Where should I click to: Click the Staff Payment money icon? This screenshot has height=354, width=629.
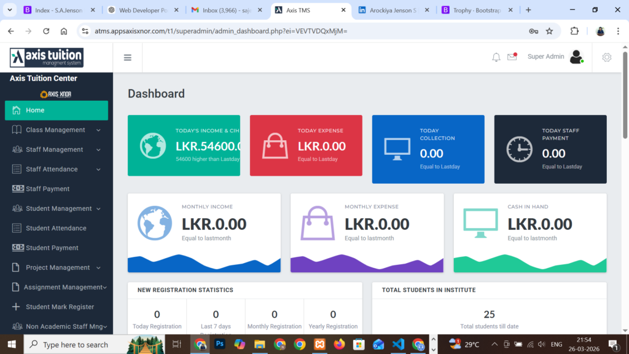18,189
